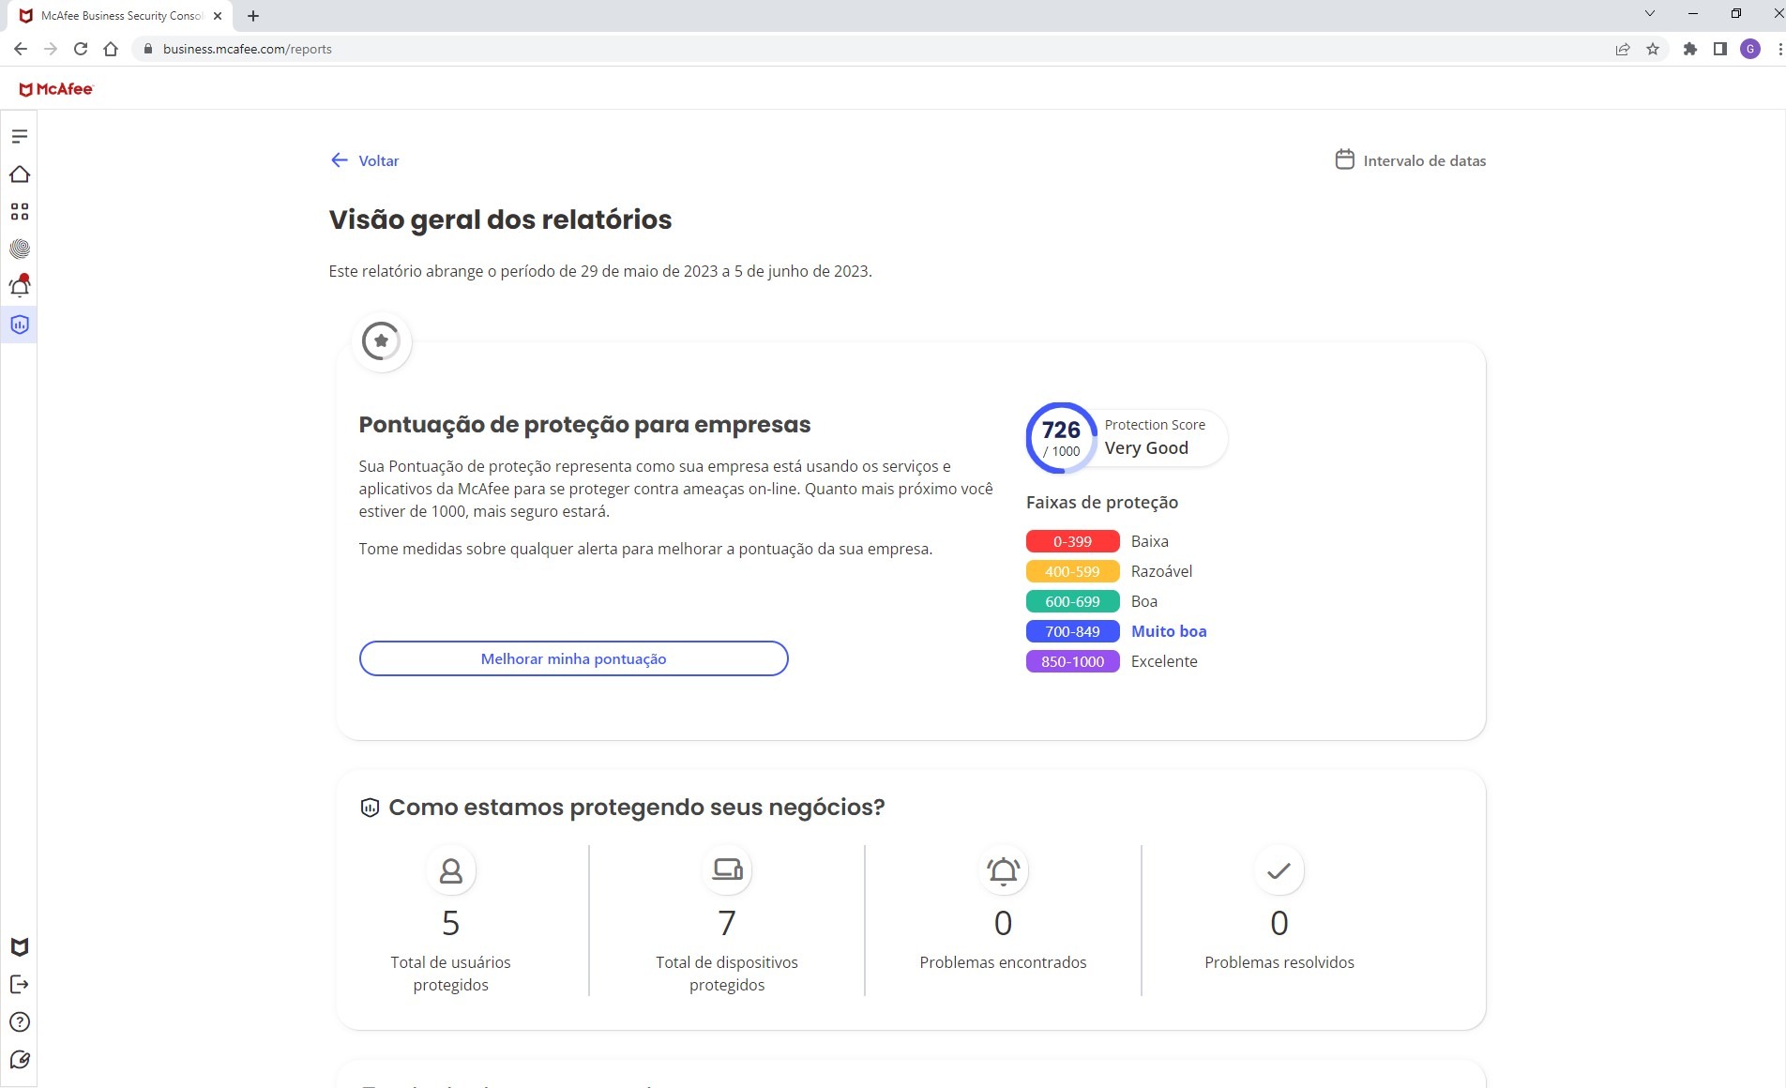Viewport: 1786px width, 1088px height.
Task: Select the Reports shield icon in sidebar
Action: (19, 325)
